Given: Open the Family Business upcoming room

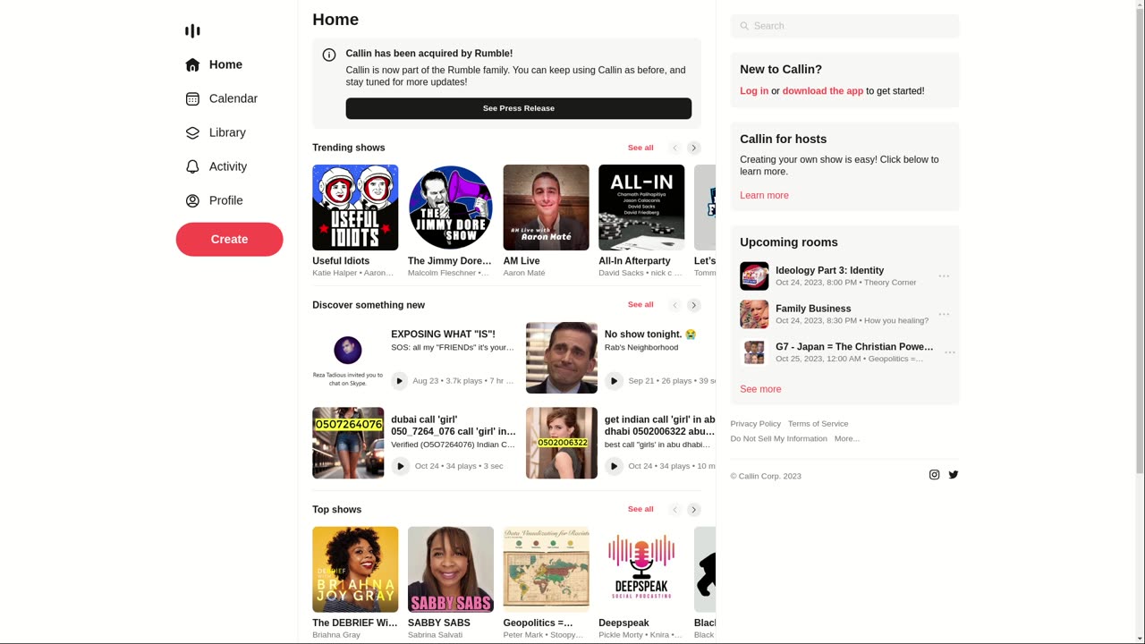Looking at the screenshot, I should [x=813, y=309].
